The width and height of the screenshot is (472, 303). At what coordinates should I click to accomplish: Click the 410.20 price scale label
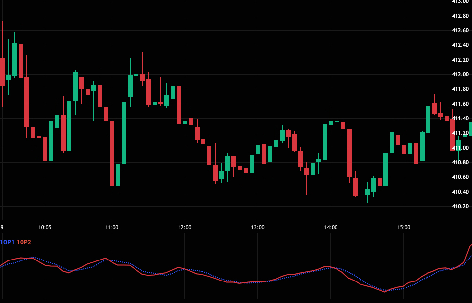pyautogui.click(x=460, y=206)
